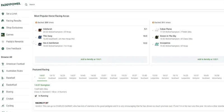Screen dimensions: 224x112
Task: Click left arrow of race times strip
Action: click(x=35, y=77)
